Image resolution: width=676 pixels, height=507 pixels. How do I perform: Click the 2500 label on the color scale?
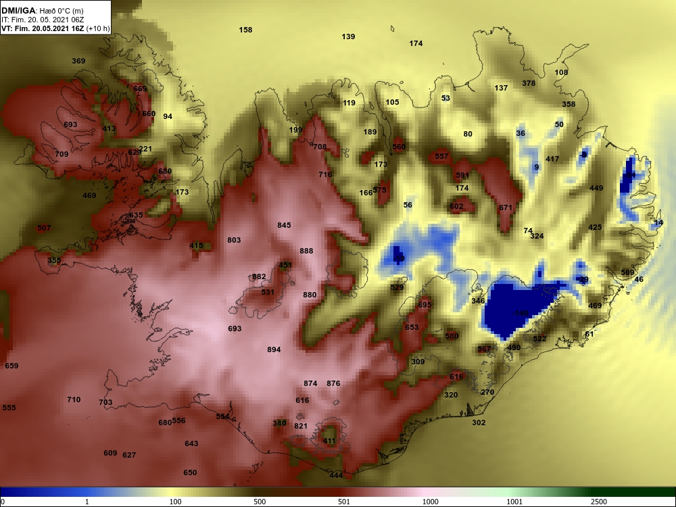[599, 502]
